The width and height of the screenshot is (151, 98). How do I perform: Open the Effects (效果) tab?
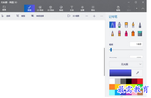(x=82, y=8)
